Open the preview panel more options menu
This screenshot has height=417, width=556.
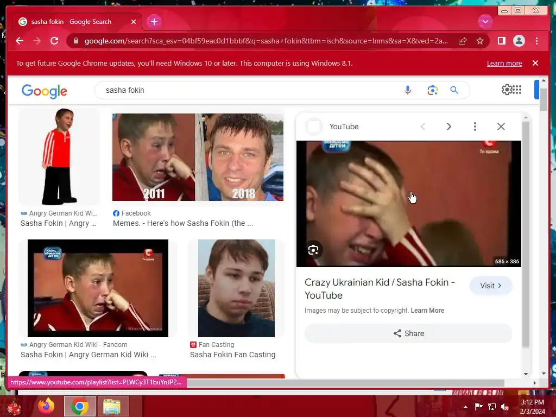[475, 127]
